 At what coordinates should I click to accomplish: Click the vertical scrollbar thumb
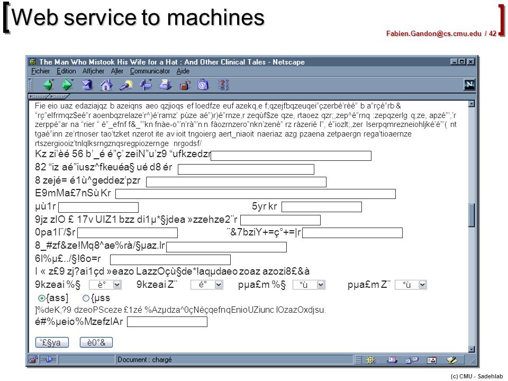(471, 215)
